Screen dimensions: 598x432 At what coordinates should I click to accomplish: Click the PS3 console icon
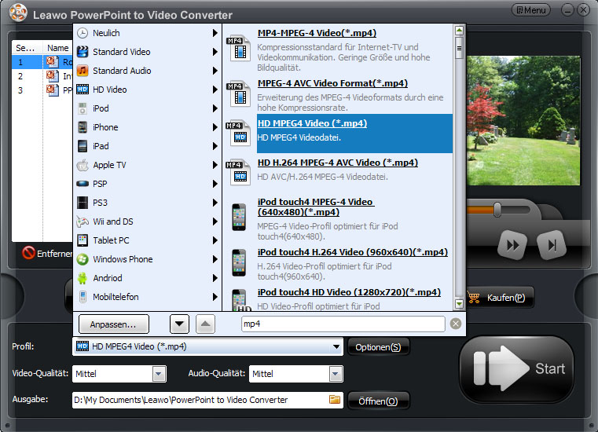83,203
